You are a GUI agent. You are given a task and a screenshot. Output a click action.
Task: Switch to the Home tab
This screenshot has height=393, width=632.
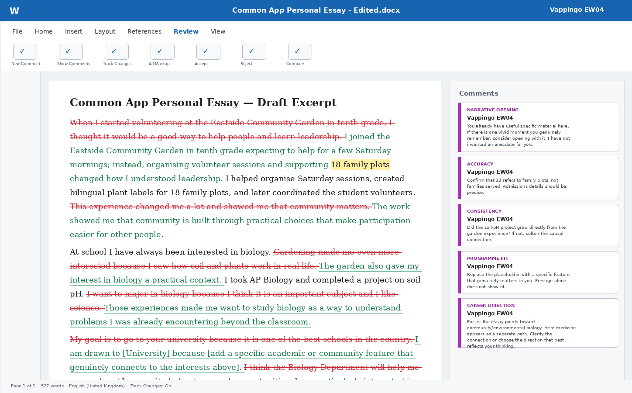click(44, 31)
